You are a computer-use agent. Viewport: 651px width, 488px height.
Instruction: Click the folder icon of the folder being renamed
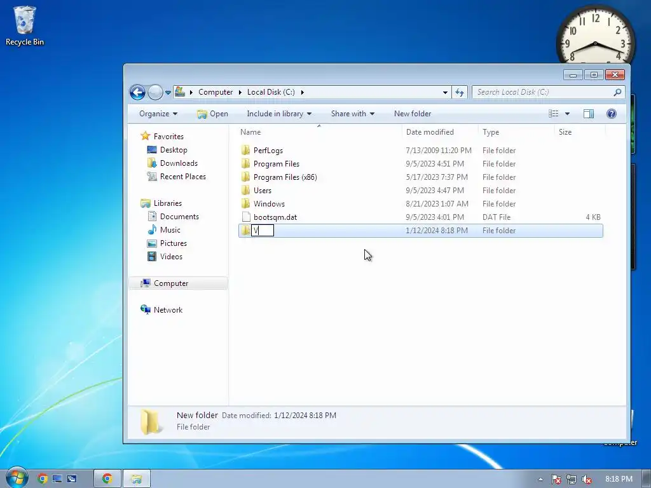click(245, 230)
